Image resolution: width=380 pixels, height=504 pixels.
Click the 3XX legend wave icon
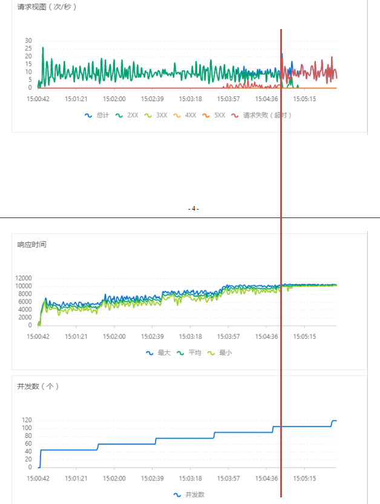coord(148,115)
